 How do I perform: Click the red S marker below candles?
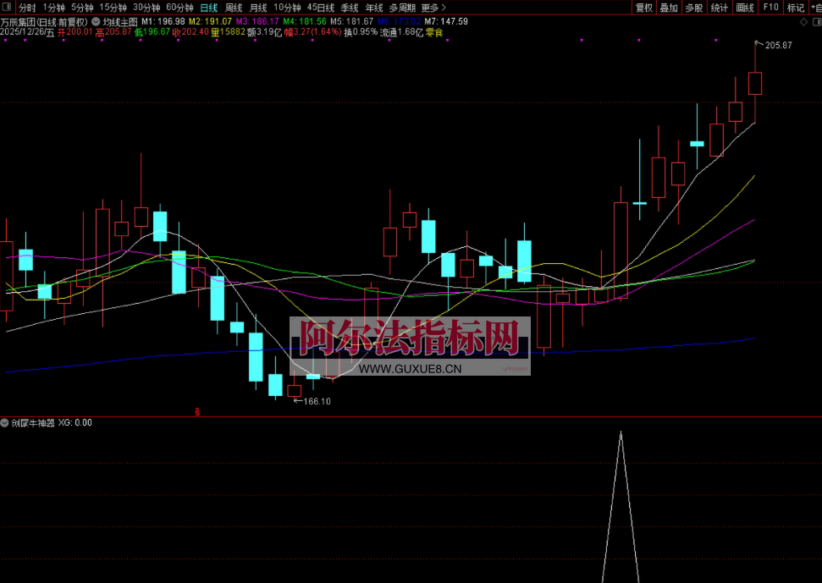[x=197, y=412]
